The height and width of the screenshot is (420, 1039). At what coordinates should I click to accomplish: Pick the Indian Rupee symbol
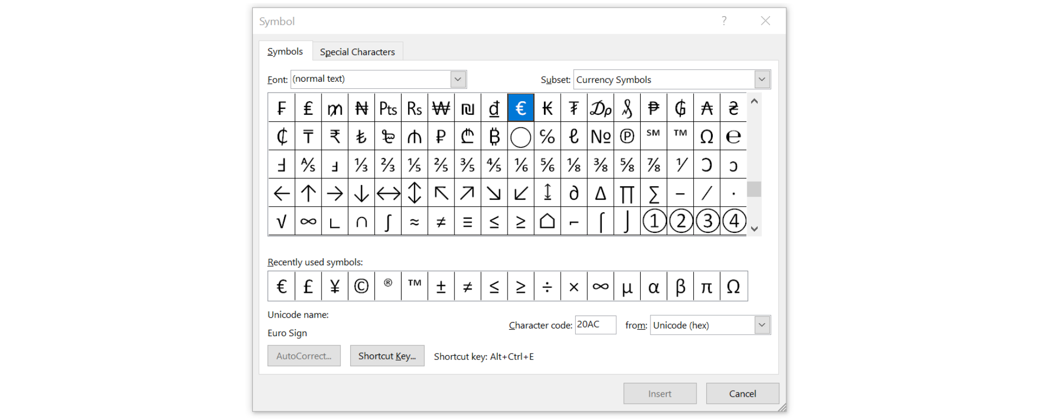(335, 136)
